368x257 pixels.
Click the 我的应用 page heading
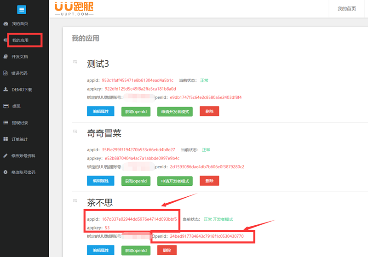[86, 38]
